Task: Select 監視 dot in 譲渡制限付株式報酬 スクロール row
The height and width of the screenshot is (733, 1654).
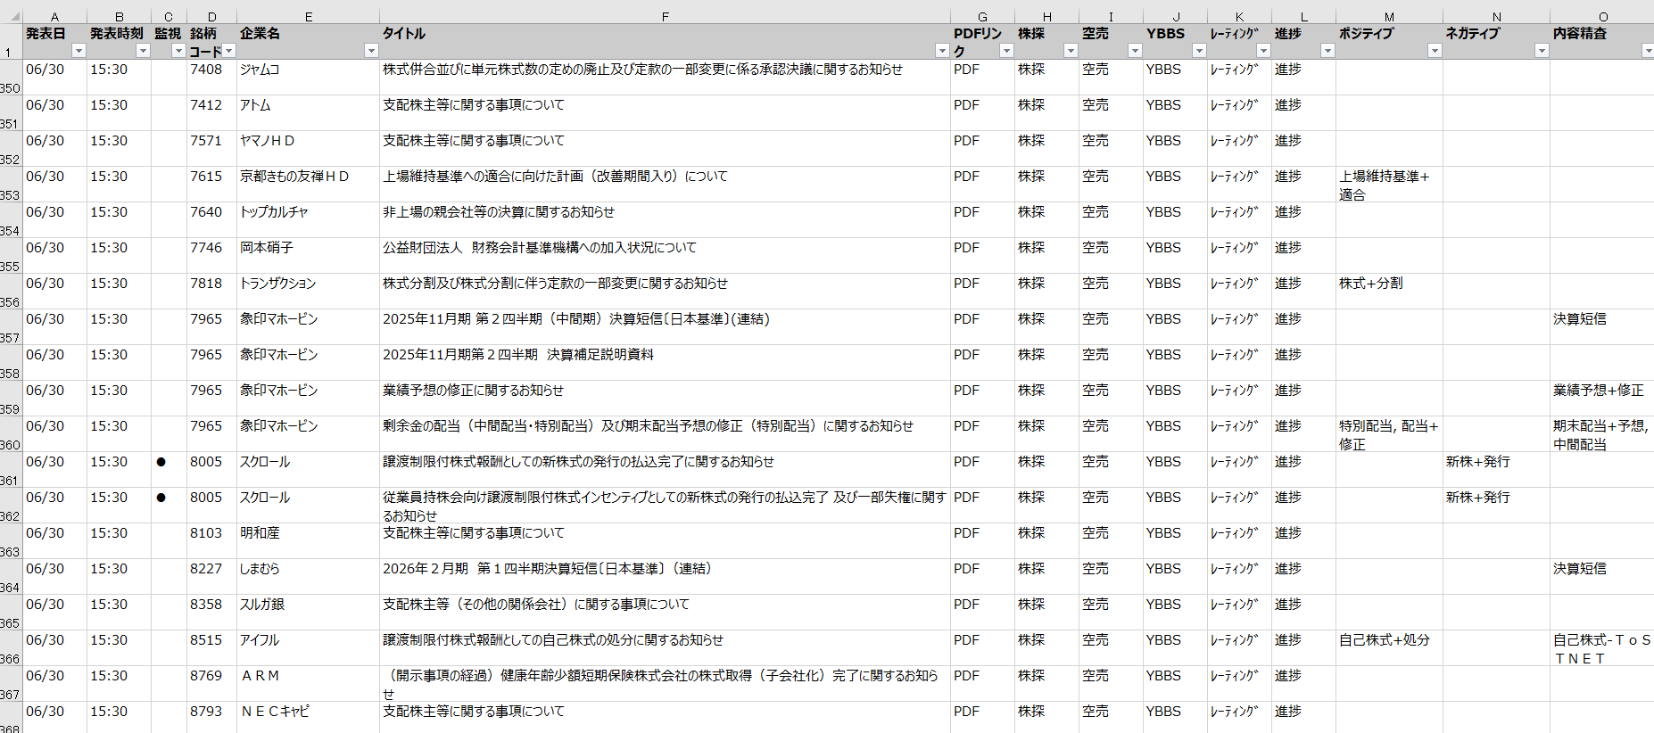Action: [161, 462]
